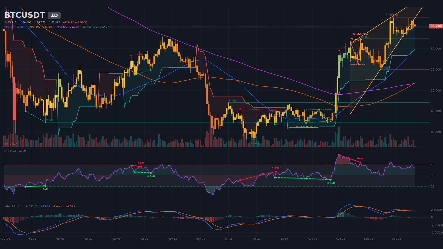Click the MACD signal value 2,030.7
This screenshot has width=443, height=249.
coord(58,206)
